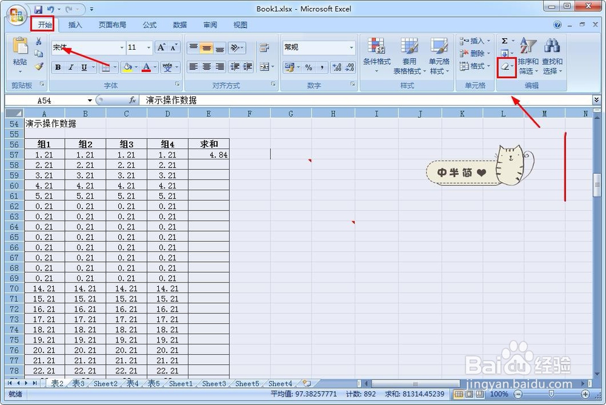
Task: Click the Office button logo
Action: click(16, 15)
